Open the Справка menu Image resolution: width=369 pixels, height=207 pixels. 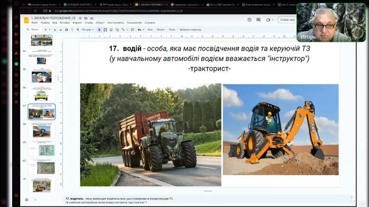tap(150, 23)
